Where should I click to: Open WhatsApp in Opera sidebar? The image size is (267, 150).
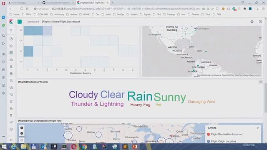tap(3, 25)
